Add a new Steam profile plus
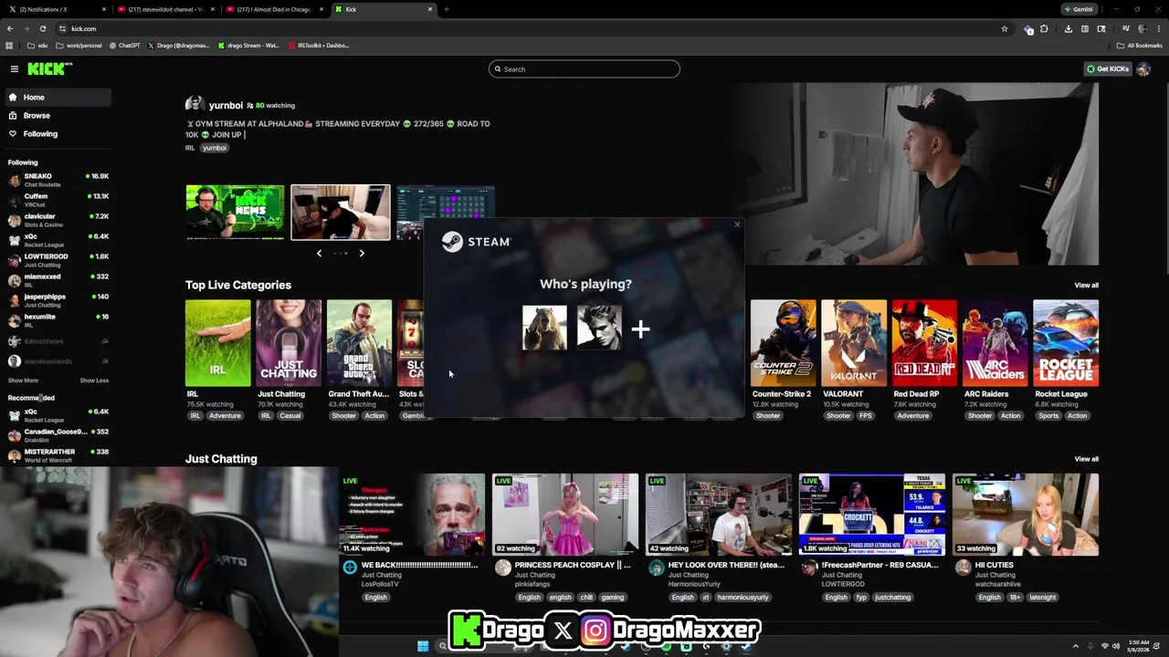 (x=640, y=328)
